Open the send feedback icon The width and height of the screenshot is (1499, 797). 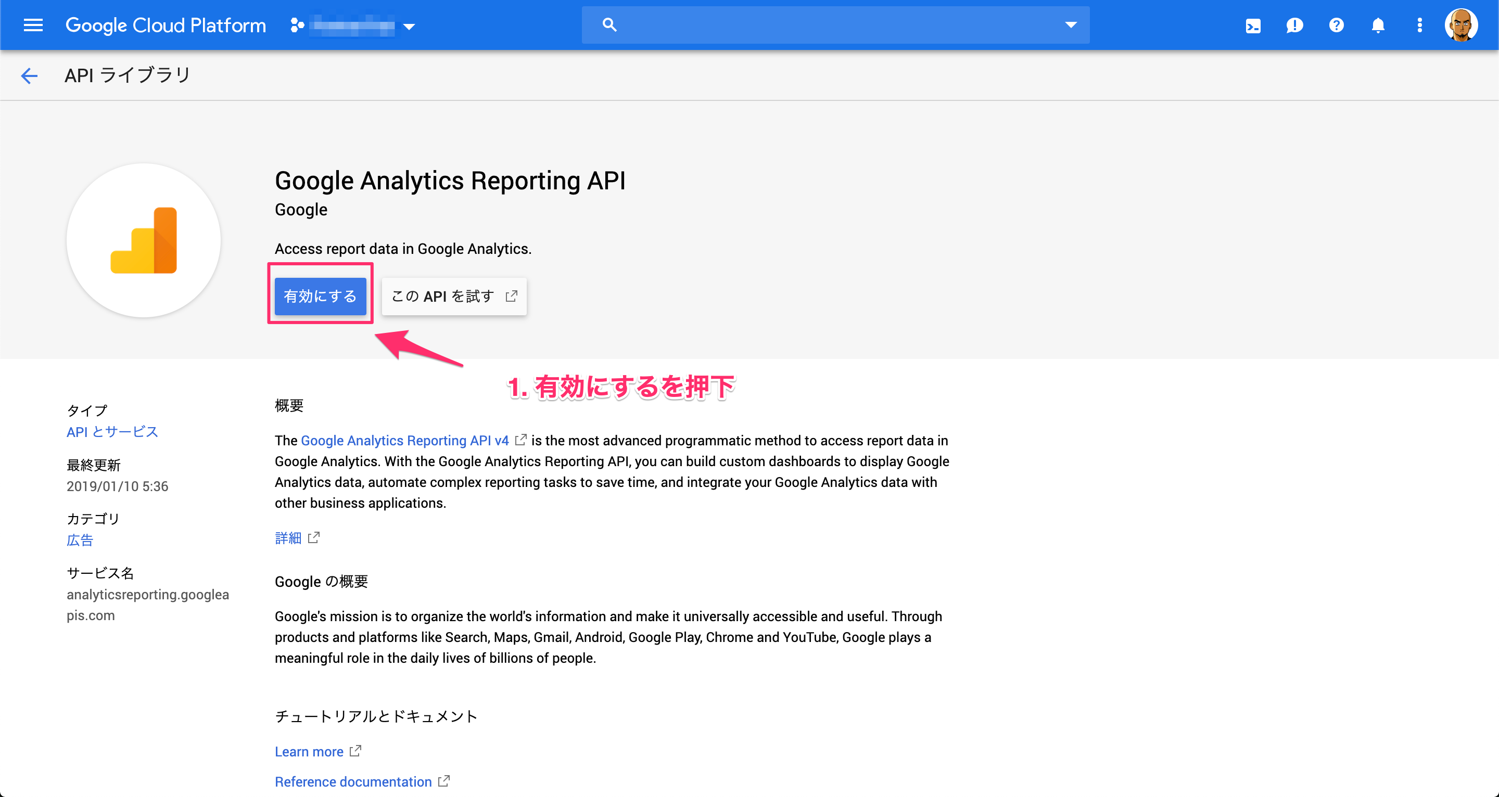(x=1295, y=25)
